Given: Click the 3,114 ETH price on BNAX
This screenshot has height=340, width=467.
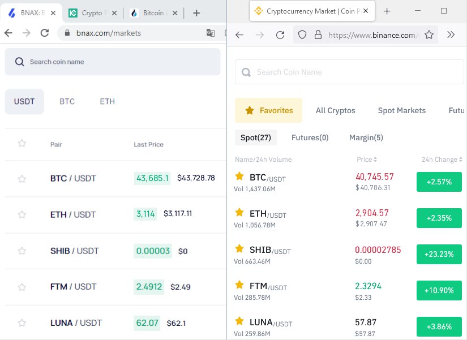Looking at the screenshot, I should [x=145, y=214].
